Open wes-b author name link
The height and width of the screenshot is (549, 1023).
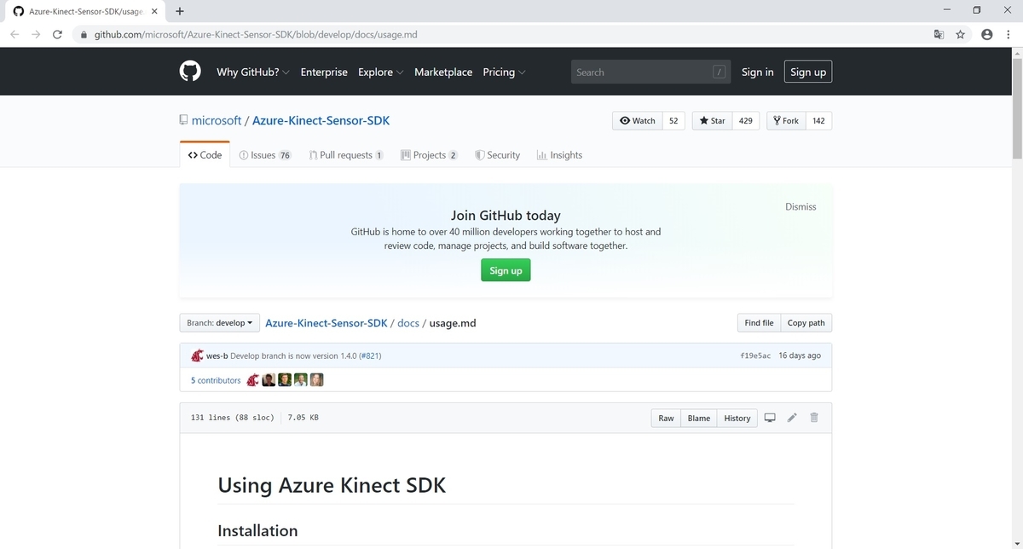217,355
